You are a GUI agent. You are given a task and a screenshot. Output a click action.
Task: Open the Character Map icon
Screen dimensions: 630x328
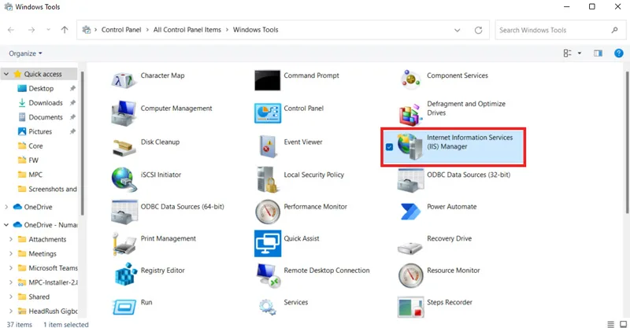tap(124, 80)
